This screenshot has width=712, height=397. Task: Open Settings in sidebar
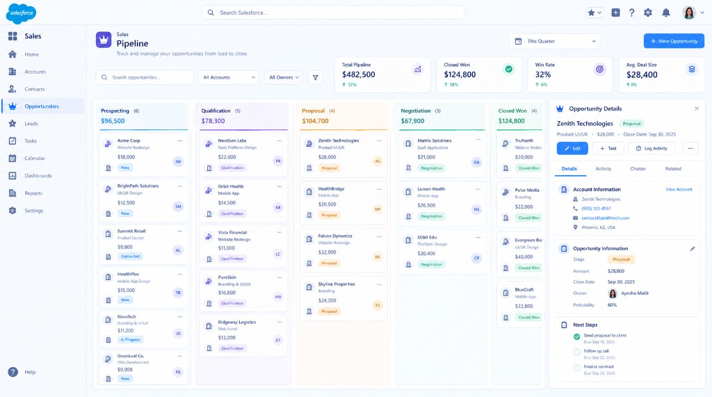point(33,211)
